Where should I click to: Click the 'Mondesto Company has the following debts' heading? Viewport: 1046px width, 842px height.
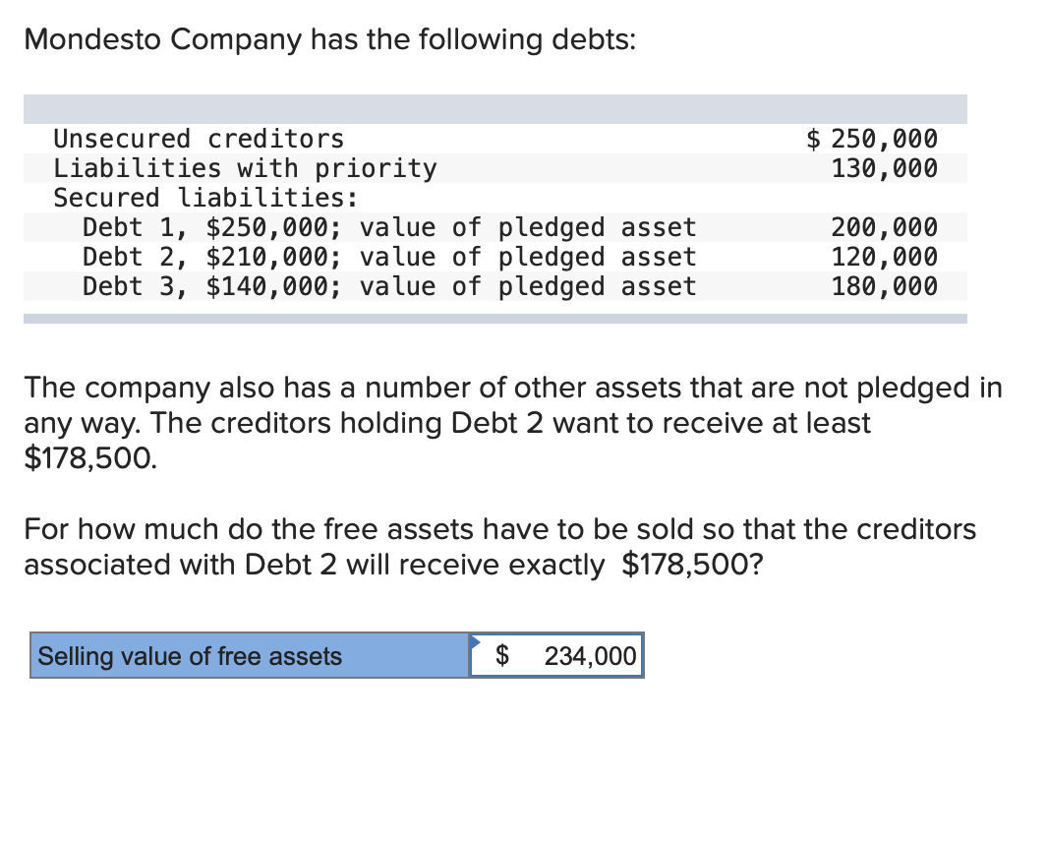coord(330,39)
